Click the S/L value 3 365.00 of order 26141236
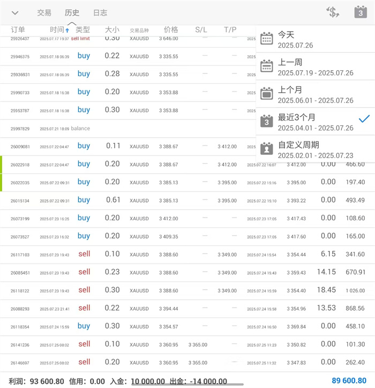The width and height of the screenshot is (375, 388). [198, 345]
